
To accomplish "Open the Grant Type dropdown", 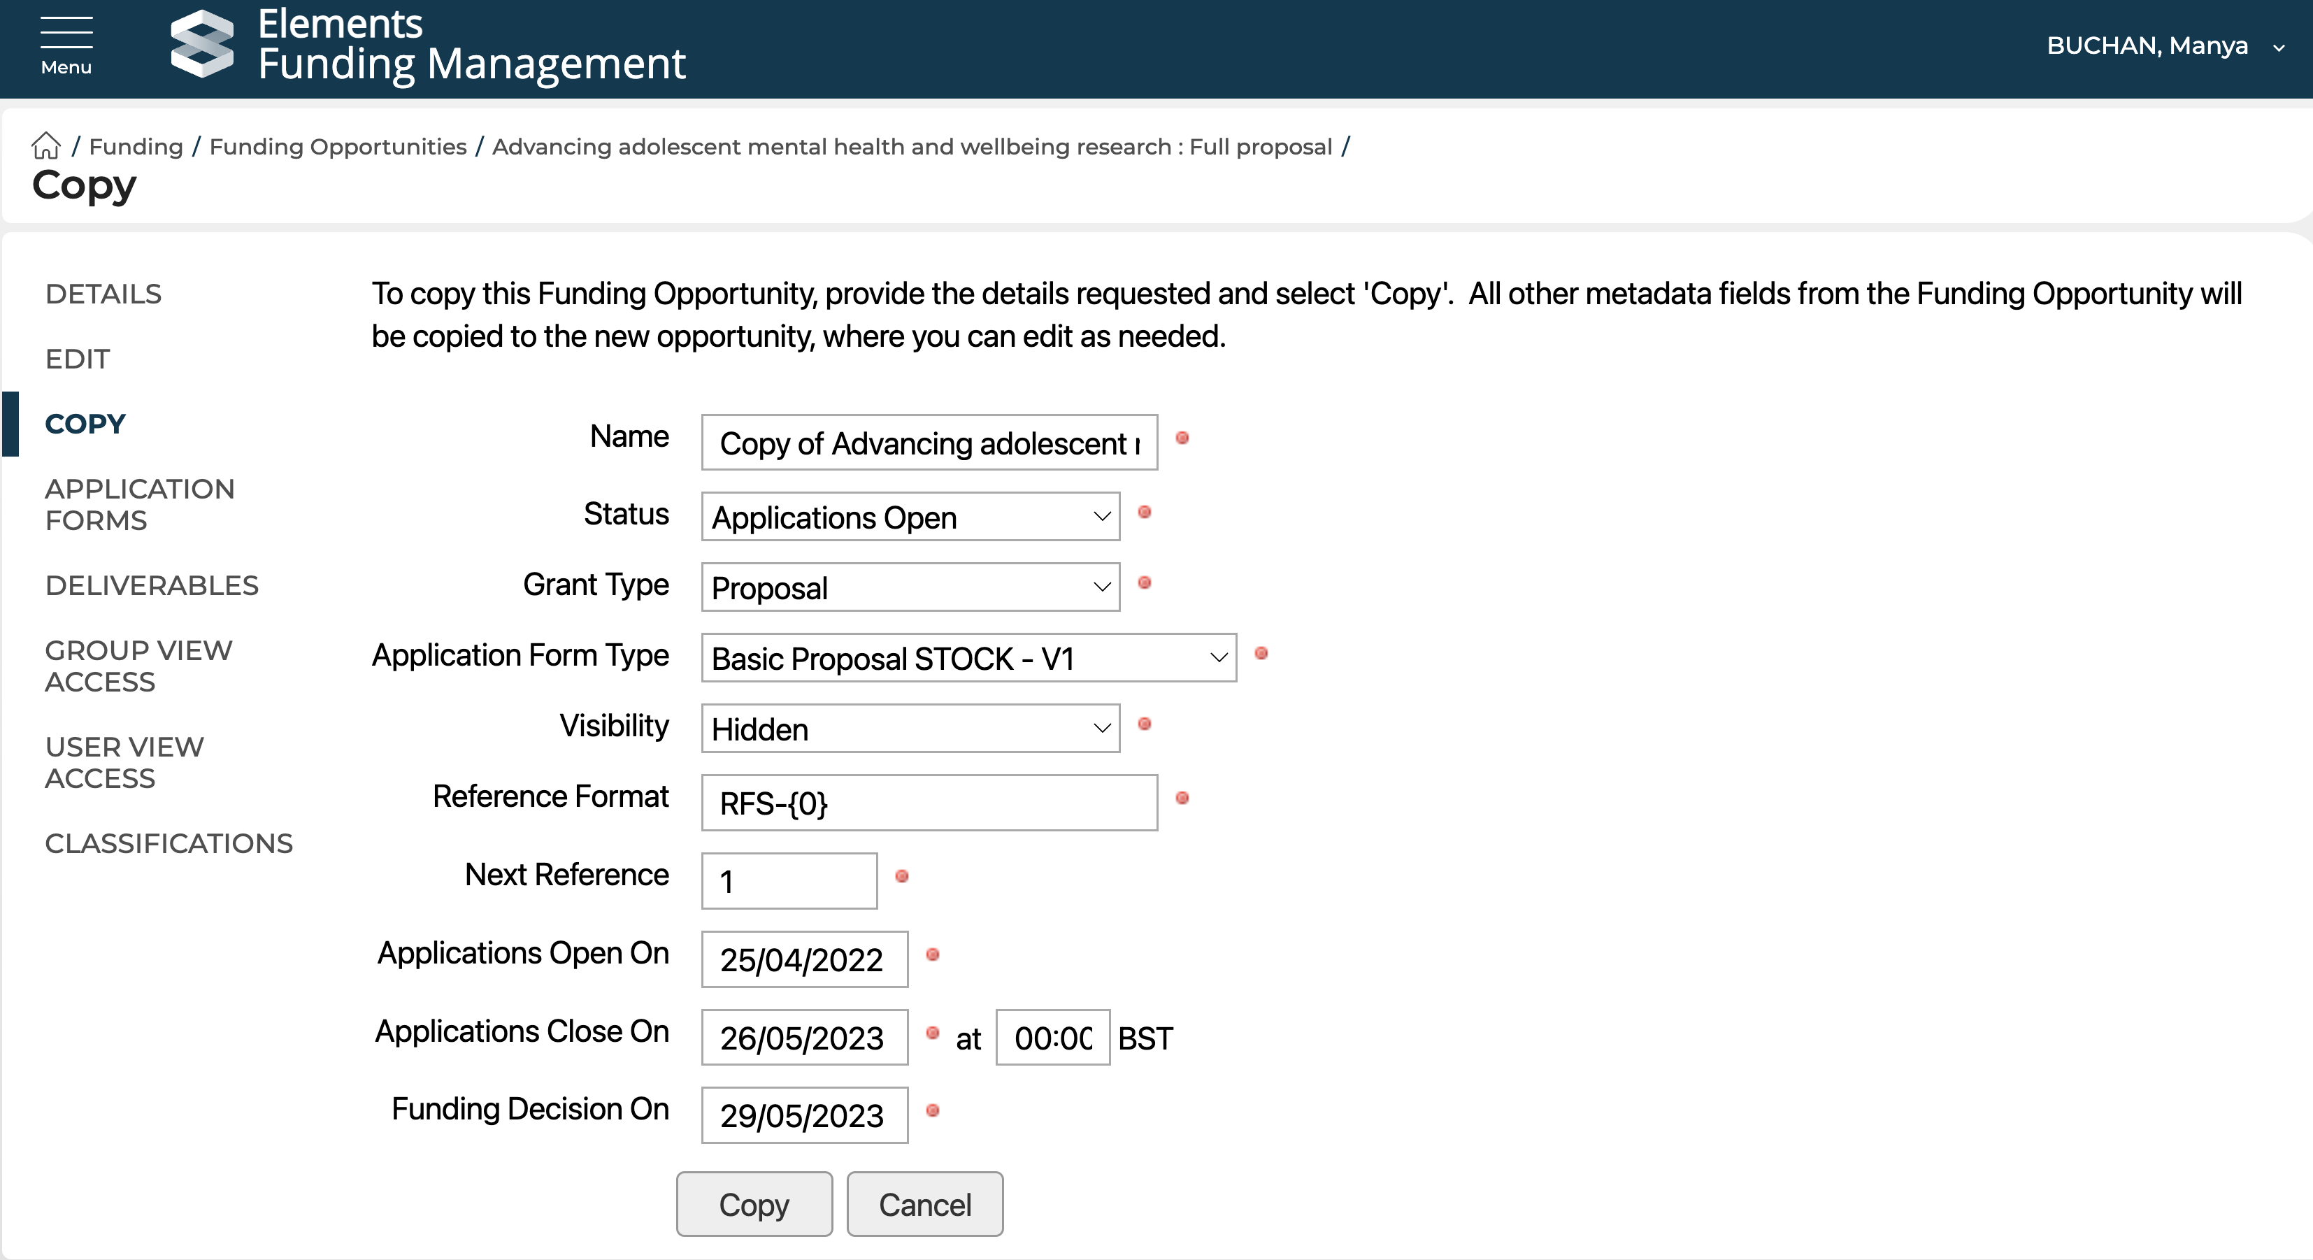I will 910,587.
